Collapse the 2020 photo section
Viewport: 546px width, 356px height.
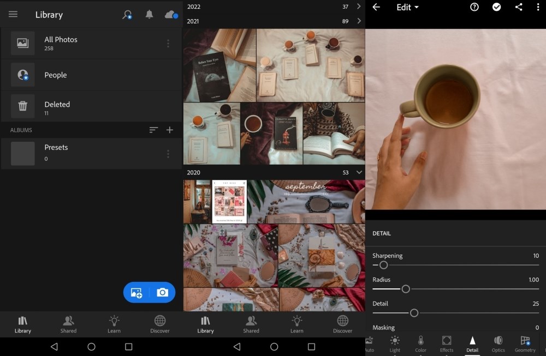pyautogui.click(x=358, y=172)
